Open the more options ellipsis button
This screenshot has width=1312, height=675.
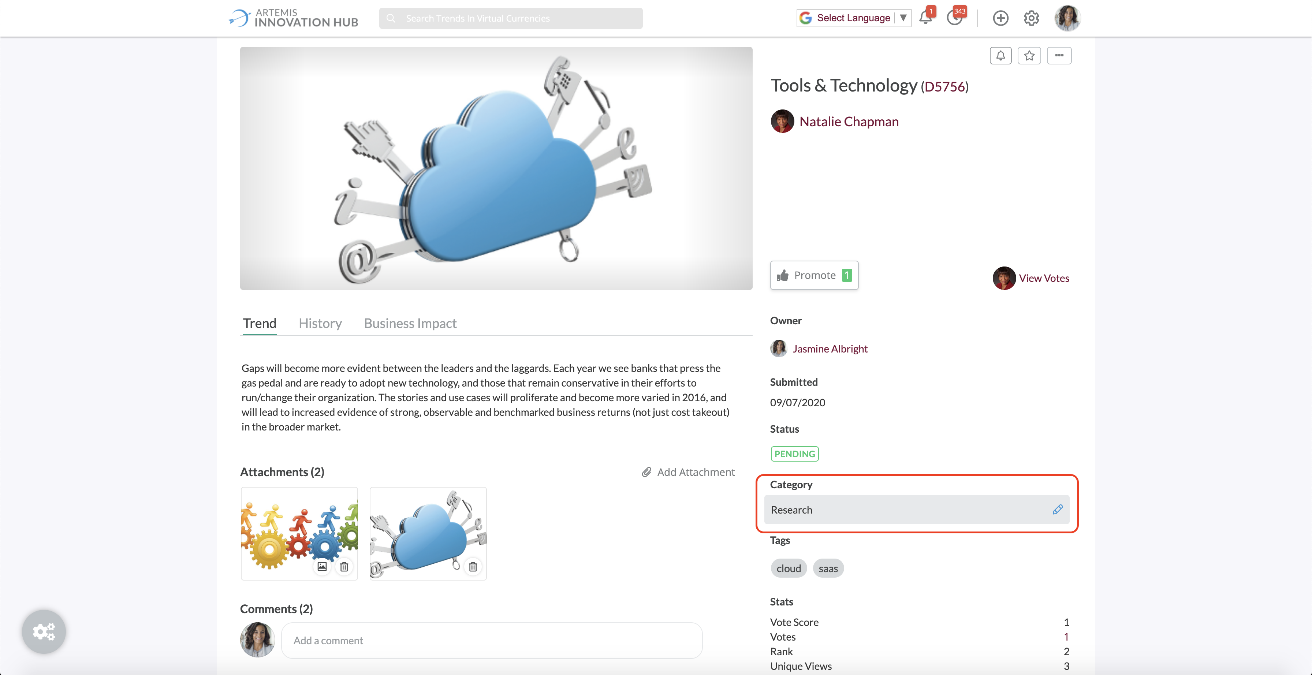pos(1059,56)
